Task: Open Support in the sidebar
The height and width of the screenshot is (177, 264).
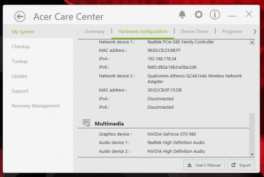Action: click(20, 91)
